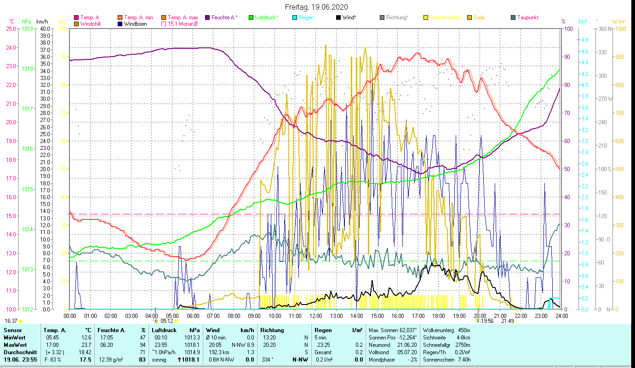635x368 pixels.
Task: Click the pink Temp. A. legend swatch
Action: 76,17
